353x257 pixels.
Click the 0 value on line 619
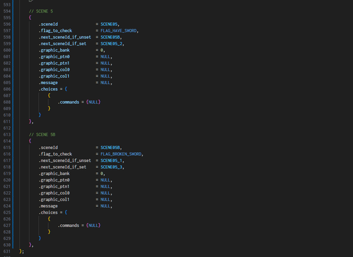pyautogui.click(x=102, y=173)
